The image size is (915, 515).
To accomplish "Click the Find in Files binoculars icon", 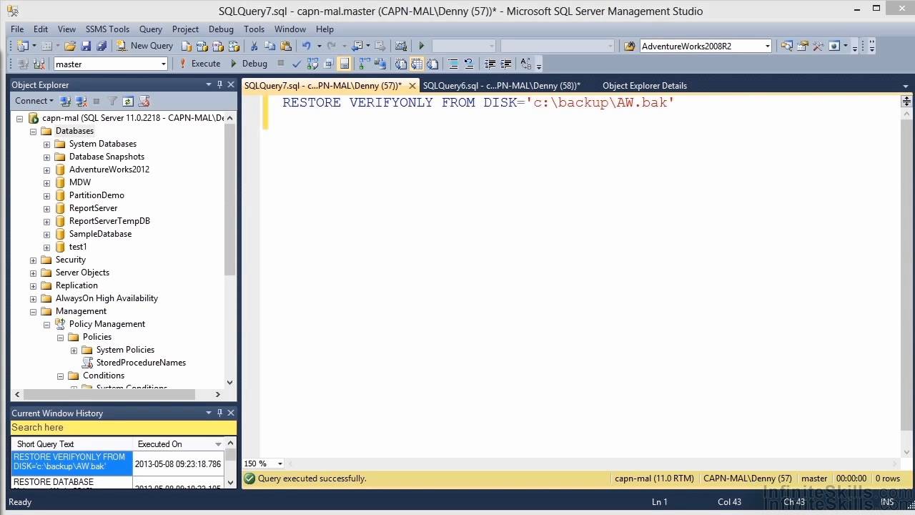I will pyautogui.click(x=629, y=46).
